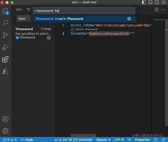This screenshot has height=142, width=168.
Task: Close the window with the red button
Action: [2, 2]
